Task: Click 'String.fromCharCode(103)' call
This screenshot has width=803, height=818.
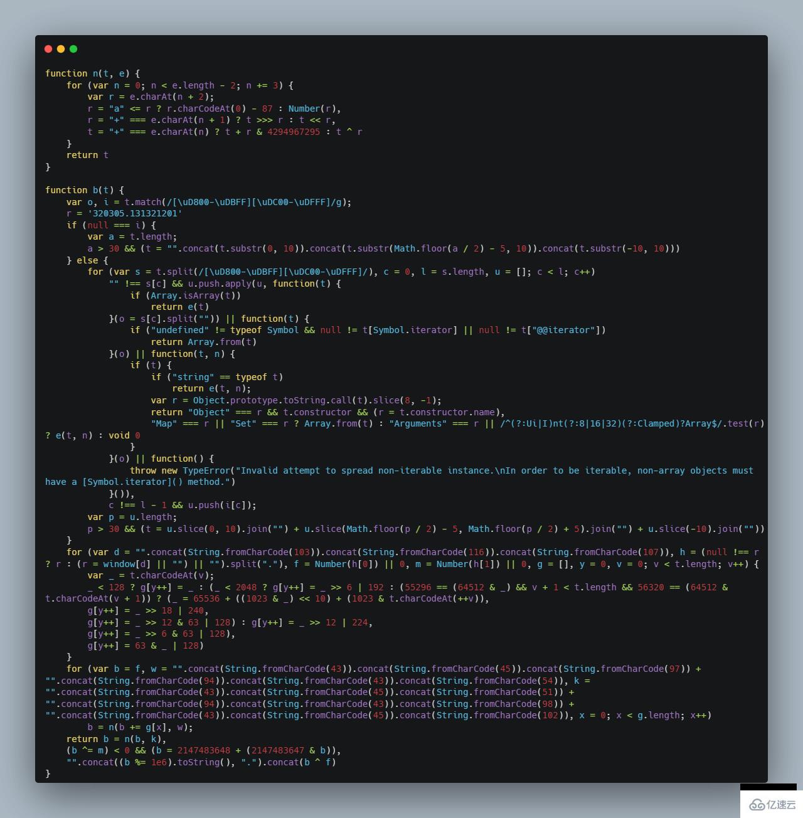Action: pyautogui.click(x=248, y=552)
